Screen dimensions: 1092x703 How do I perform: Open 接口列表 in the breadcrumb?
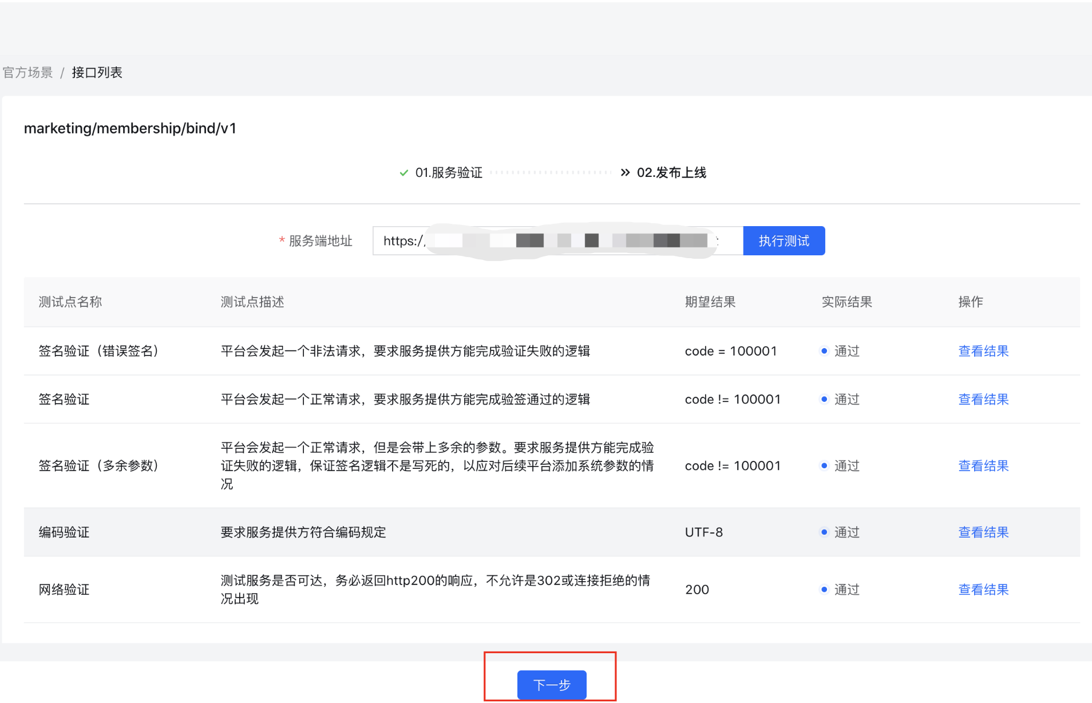97,72
